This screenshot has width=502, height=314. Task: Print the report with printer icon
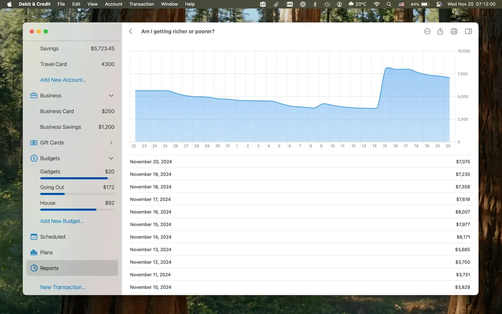pos(454,31)
